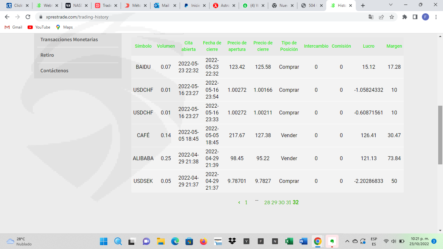The width and height of the screenshot is (443, 249).
Task: Share this page using the share icon
Action: click(x=381, y=17)
